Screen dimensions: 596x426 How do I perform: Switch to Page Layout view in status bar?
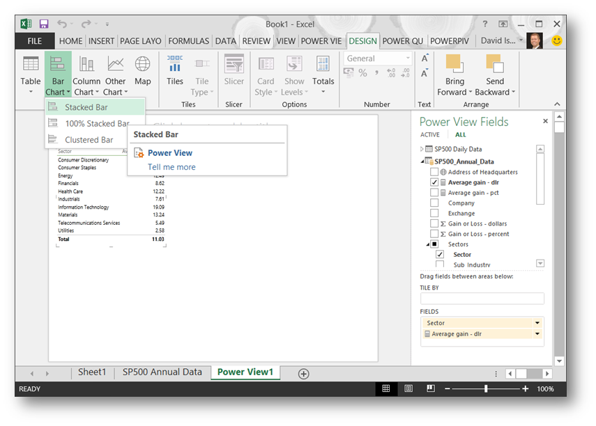click(x=408, y=388)
